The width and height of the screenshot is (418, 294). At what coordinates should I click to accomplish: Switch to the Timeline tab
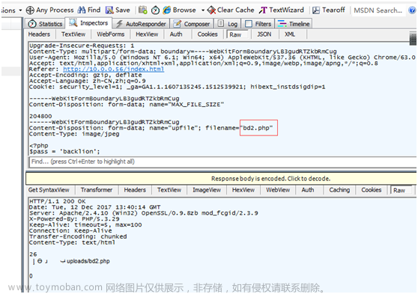point(294,24)
